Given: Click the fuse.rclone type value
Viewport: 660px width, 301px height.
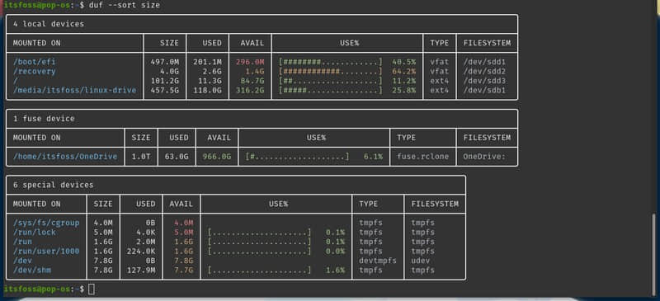Looking at the screenshot, I should 423,157.
